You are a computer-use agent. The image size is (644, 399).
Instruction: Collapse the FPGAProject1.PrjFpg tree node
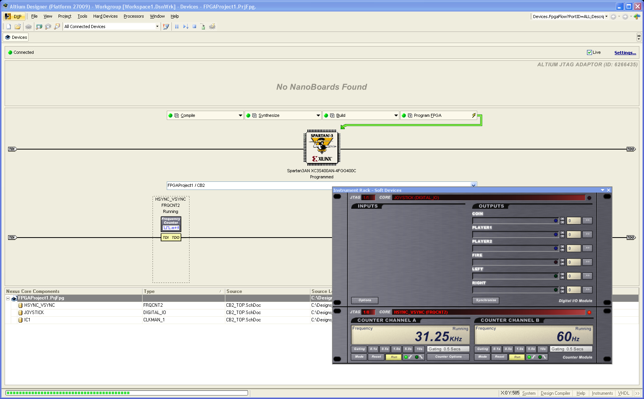tap(8, 298)
